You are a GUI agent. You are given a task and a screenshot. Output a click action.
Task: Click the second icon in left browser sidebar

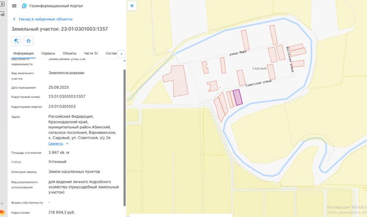tap(2, 14)
